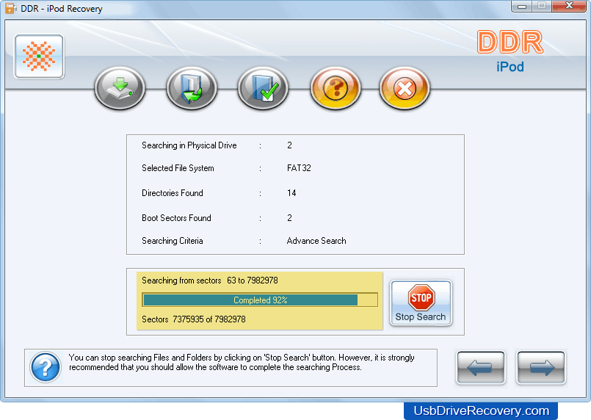
Task: Click 'Searching in Physical Drive' label
Action: coord(189,145)
